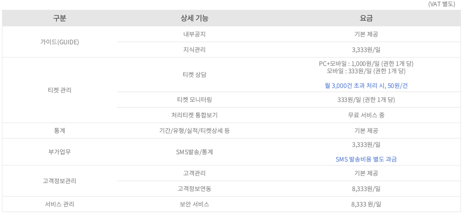This screenshot has width=464, height=215.
Task: Select the 티켓 관리 category cell
Action: (x=60, y=90)
